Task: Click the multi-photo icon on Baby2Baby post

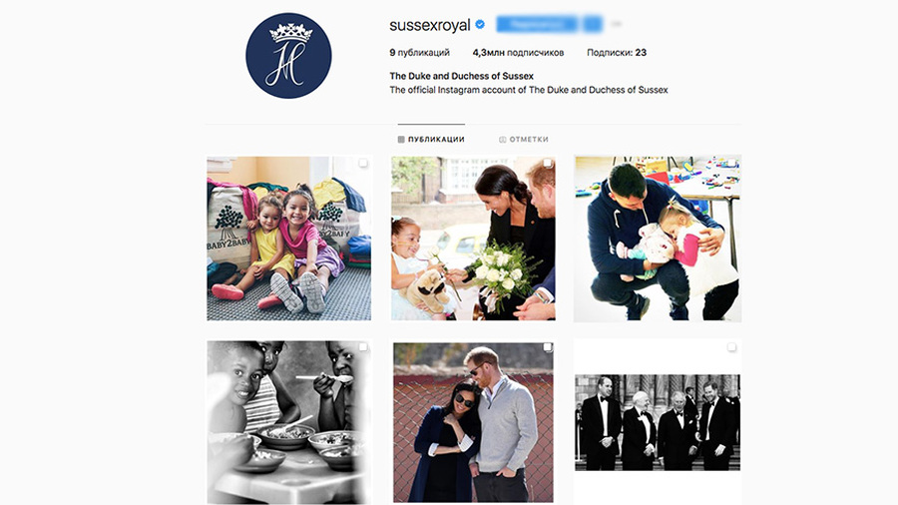Action: tap(363, 164)
